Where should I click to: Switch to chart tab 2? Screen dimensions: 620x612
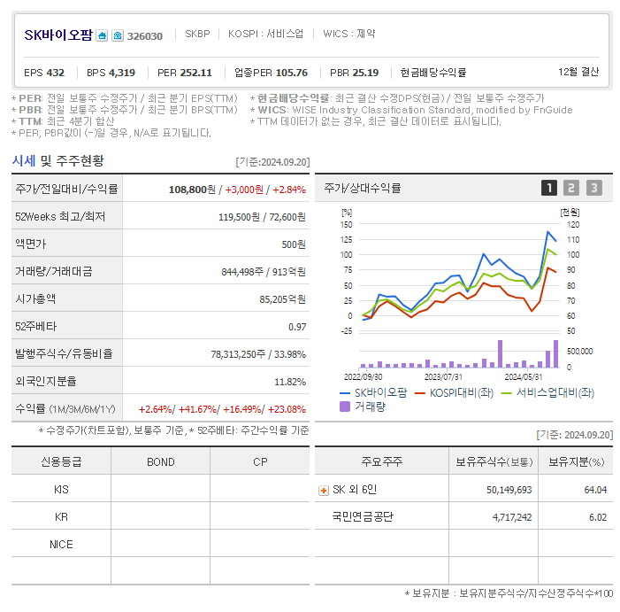pos(571,188)
